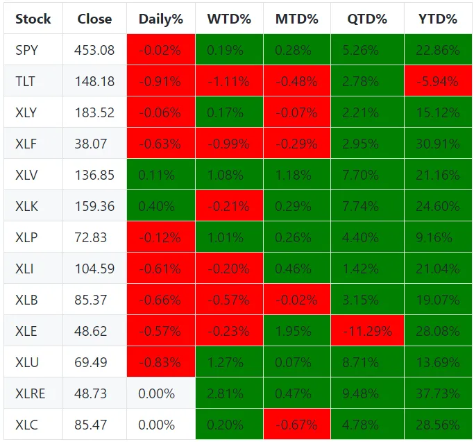This screenshot has height=442, width=474.
Task: Click the Daily% column header
Action: pos(161,19)
